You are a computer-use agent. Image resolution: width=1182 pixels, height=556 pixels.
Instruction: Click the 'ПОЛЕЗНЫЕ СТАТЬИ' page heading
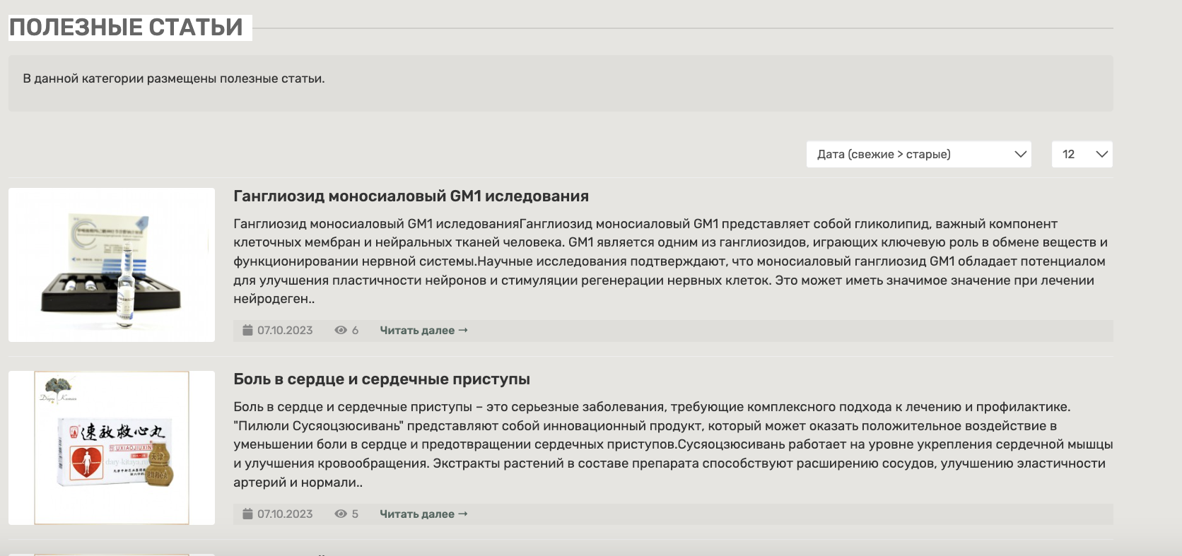pyautogui.click(x=126, y=28)
